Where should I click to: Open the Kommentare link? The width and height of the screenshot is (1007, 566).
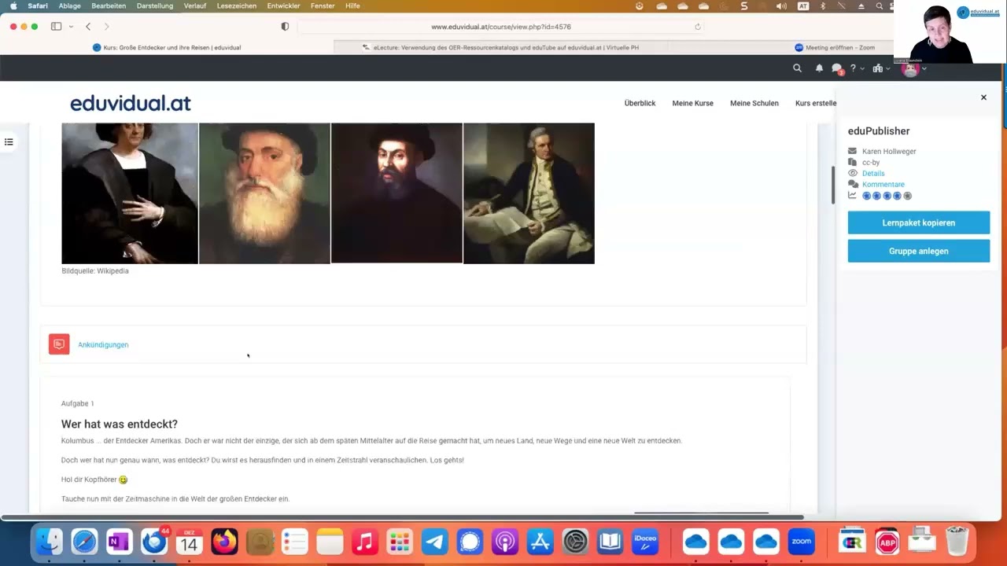883,185
